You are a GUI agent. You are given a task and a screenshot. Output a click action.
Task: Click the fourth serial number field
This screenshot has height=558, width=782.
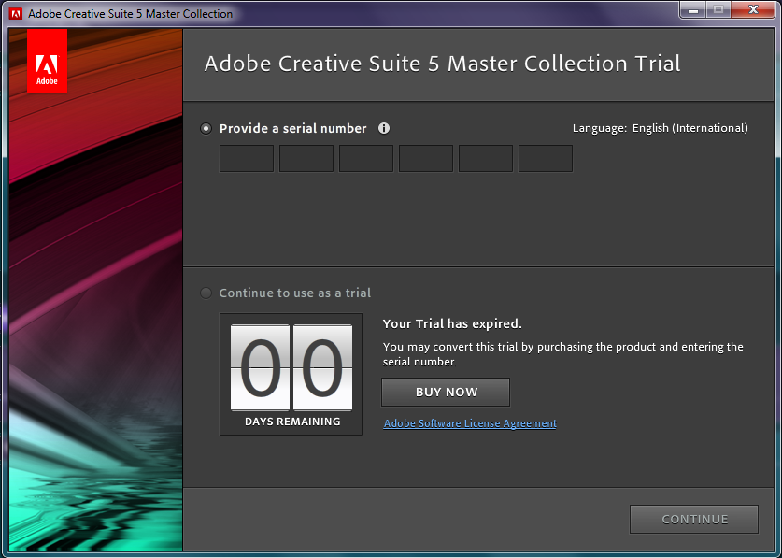pyautogui.click(x=426, y=159)
